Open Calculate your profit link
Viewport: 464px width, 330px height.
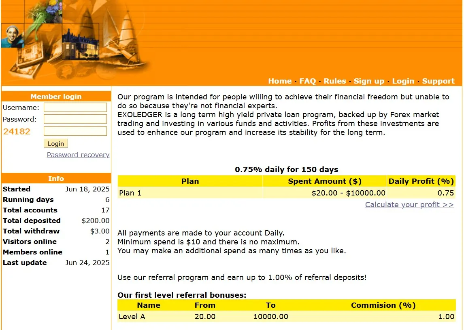pyautogui.click(x=409, y=204)
